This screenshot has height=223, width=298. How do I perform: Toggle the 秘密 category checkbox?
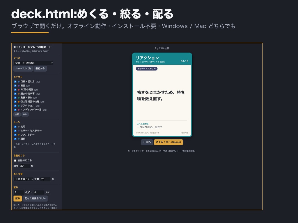tap(15, 86)
